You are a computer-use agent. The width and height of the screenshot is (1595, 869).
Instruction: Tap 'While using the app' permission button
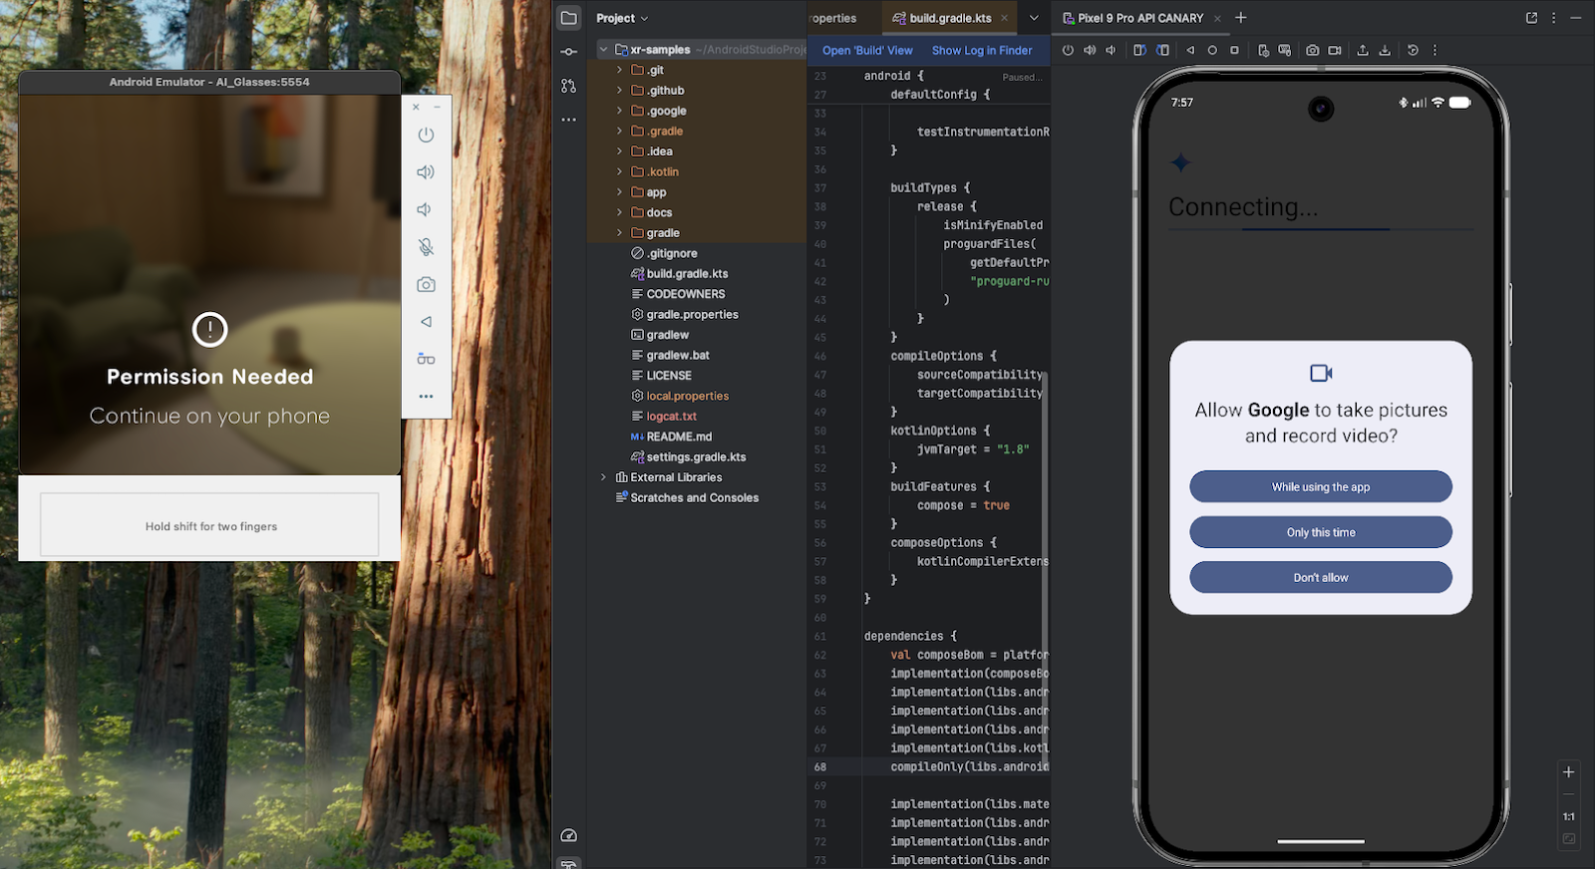(1320, 487)
